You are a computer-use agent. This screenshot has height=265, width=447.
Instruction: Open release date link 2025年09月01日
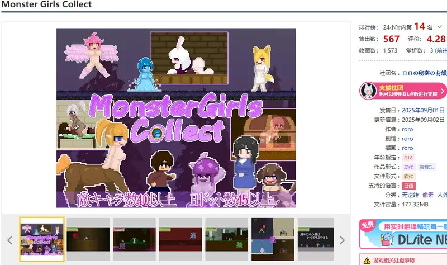click(x=423, y=110)
